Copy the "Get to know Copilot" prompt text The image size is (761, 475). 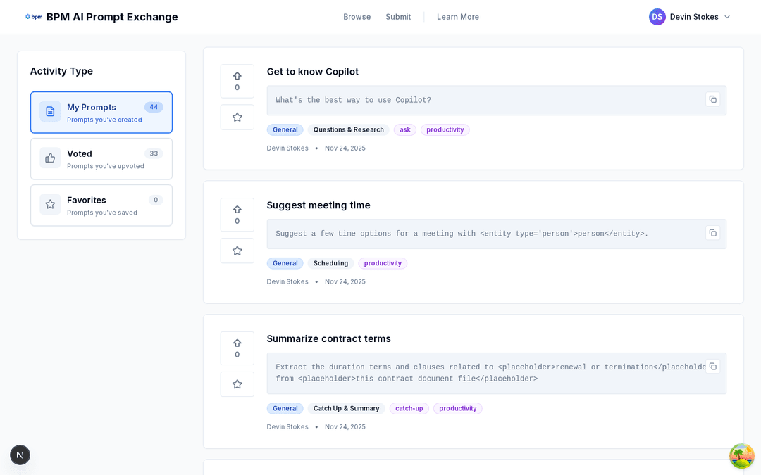712,99
